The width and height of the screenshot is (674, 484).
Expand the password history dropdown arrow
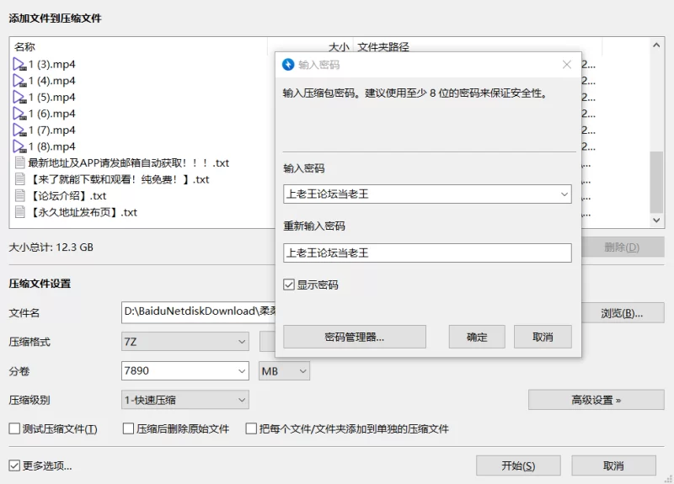[x=564, y=194]
